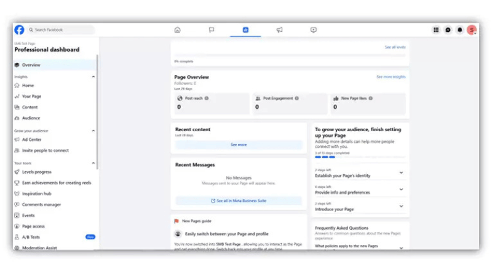Select the Professional dashboard tab icon
492x277 pixels.
[x=245, y=30]
